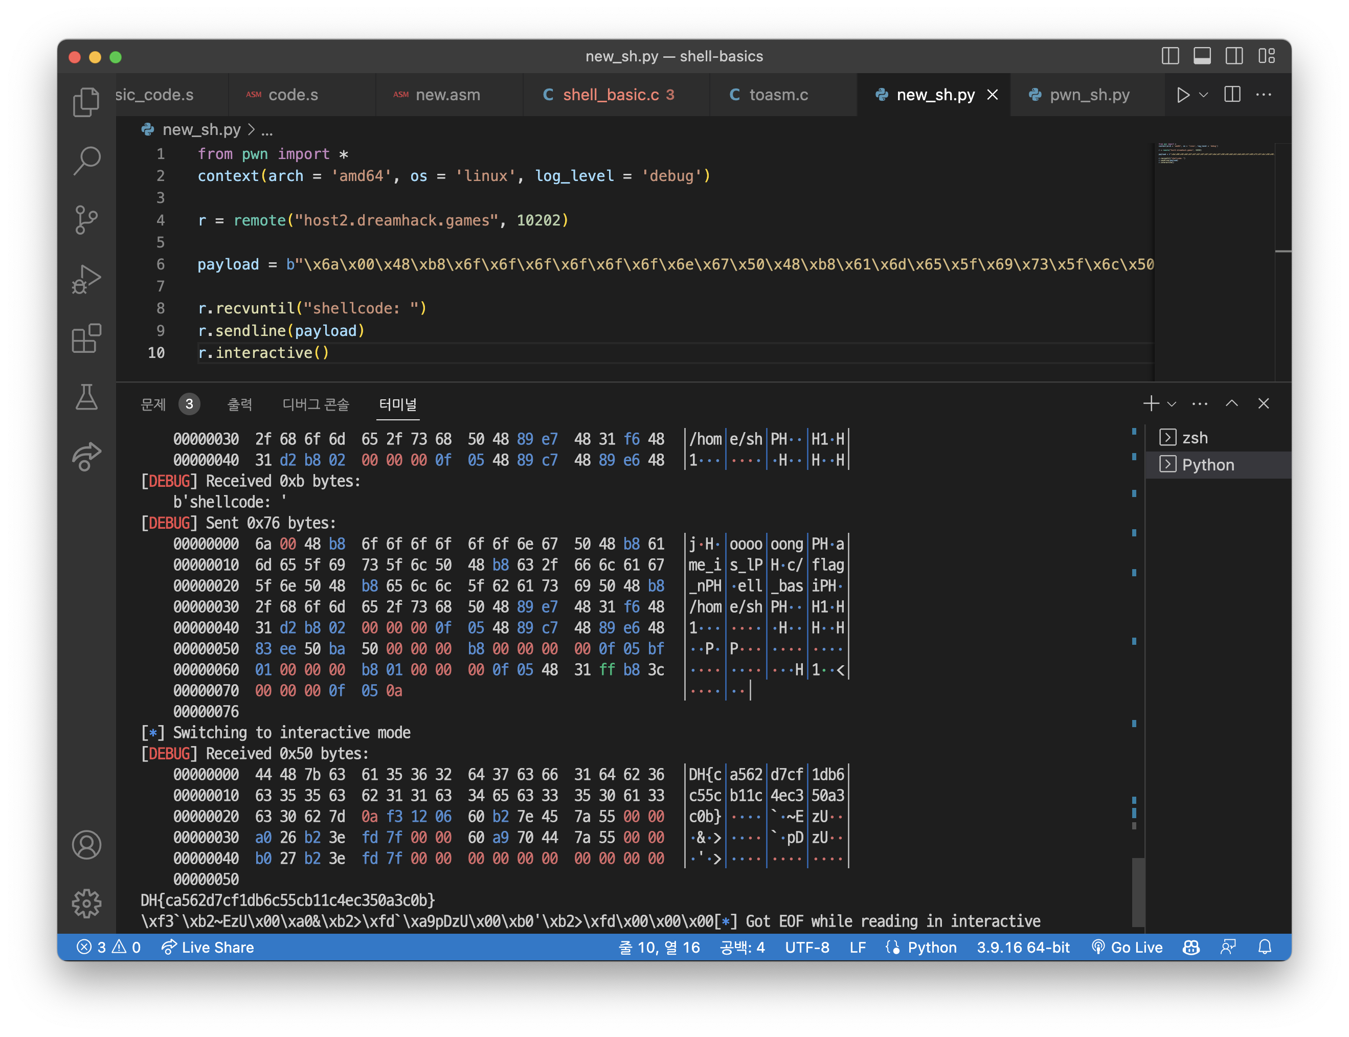The height and width of the screenshot is (1037, 1349).
Task: Open the Search view icon
Action: click(x=86, y=161)
